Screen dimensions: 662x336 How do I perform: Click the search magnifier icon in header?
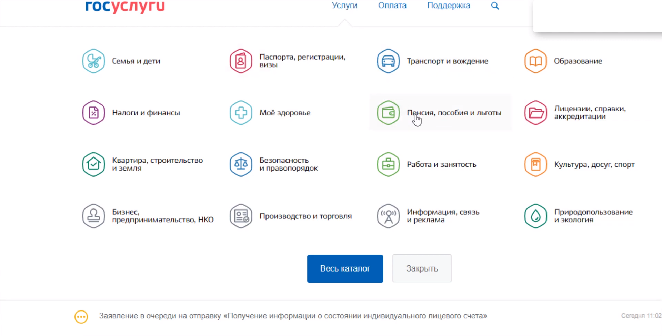(x=495, y=6)
